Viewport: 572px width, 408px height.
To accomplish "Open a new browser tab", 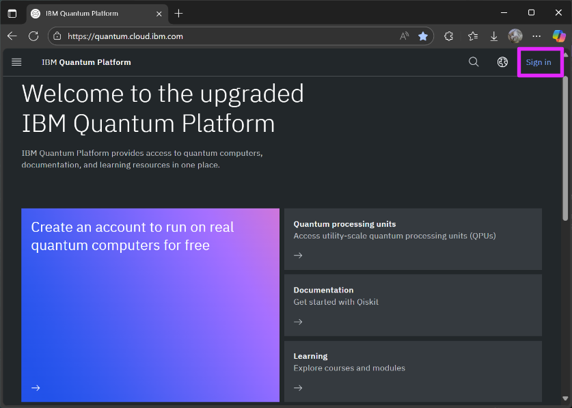I will [x=178, y=14].
